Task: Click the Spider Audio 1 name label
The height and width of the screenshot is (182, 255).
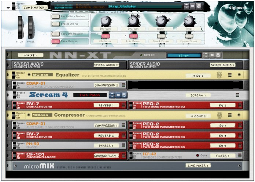Action: 222,65
